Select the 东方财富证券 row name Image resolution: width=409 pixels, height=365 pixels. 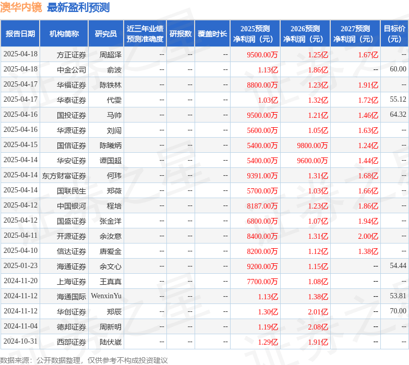64,176
